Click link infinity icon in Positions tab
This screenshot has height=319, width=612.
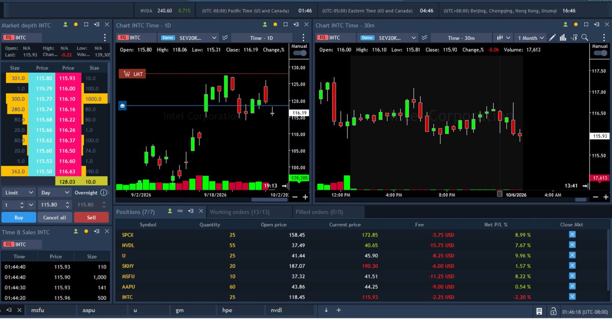click(x=180, y=211)
